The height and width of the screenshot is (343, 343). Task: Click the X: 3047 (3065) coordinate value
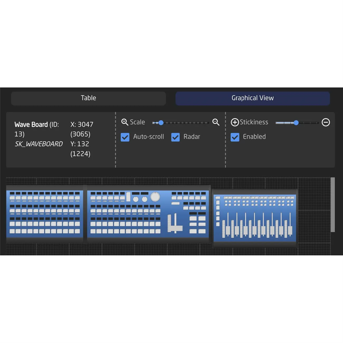click(82, 129)
